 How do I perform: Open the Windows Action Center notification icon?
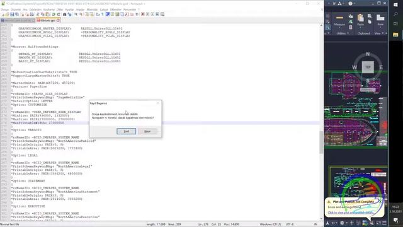pyautogui.click(x=395, y=220)
